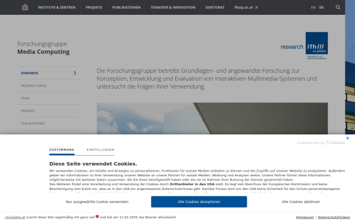Open Team in sidebar

pyautogui.click(x=49, y=98)
